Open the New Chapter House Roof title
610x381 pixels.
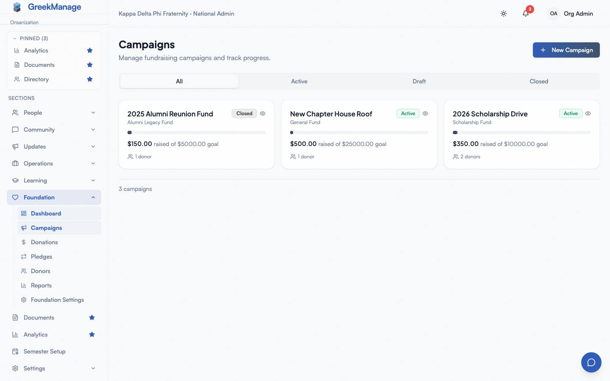(331, 114)
